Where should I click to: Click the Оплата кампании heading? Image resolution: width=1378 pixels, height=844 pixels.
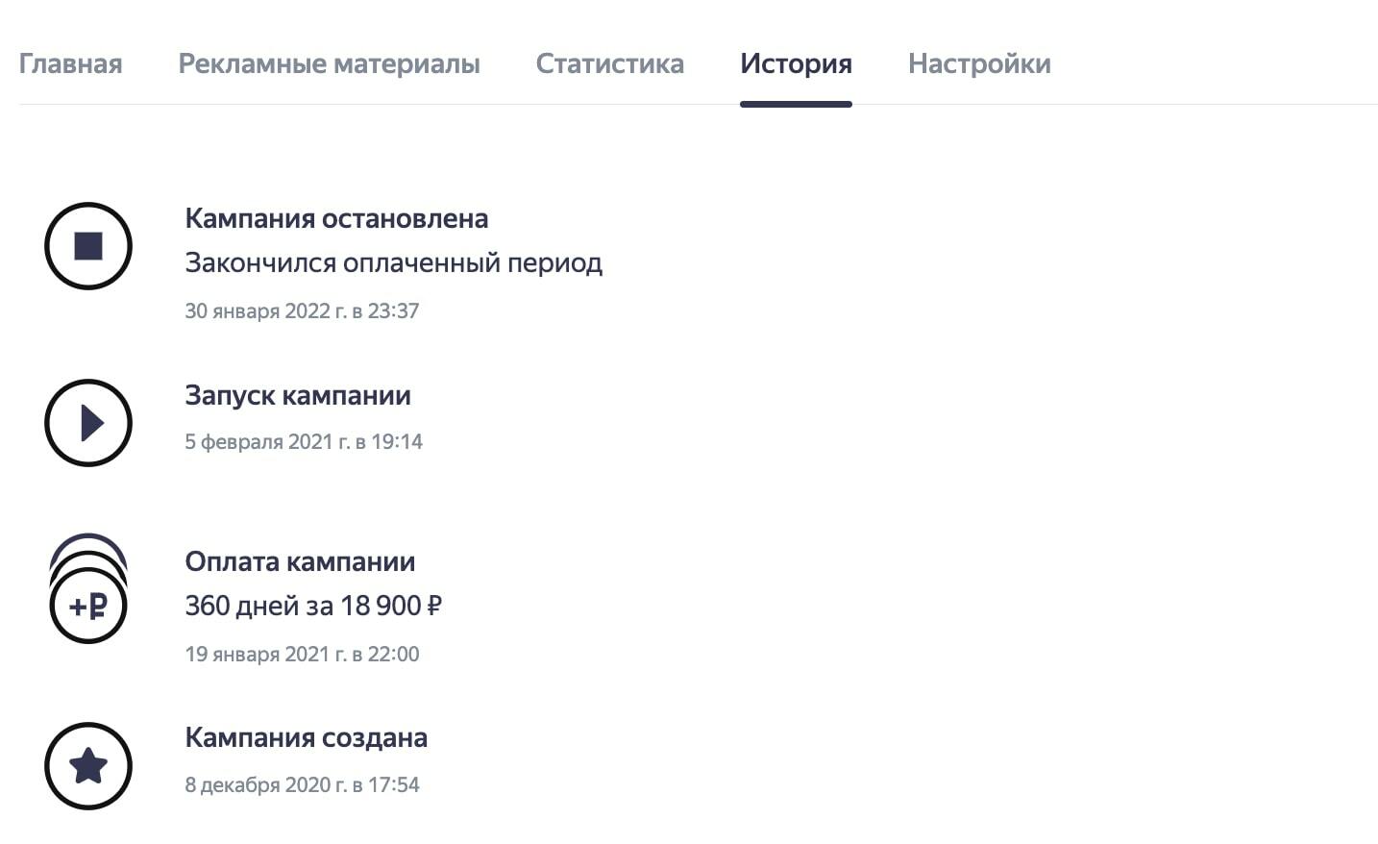[x=300, y=561]
